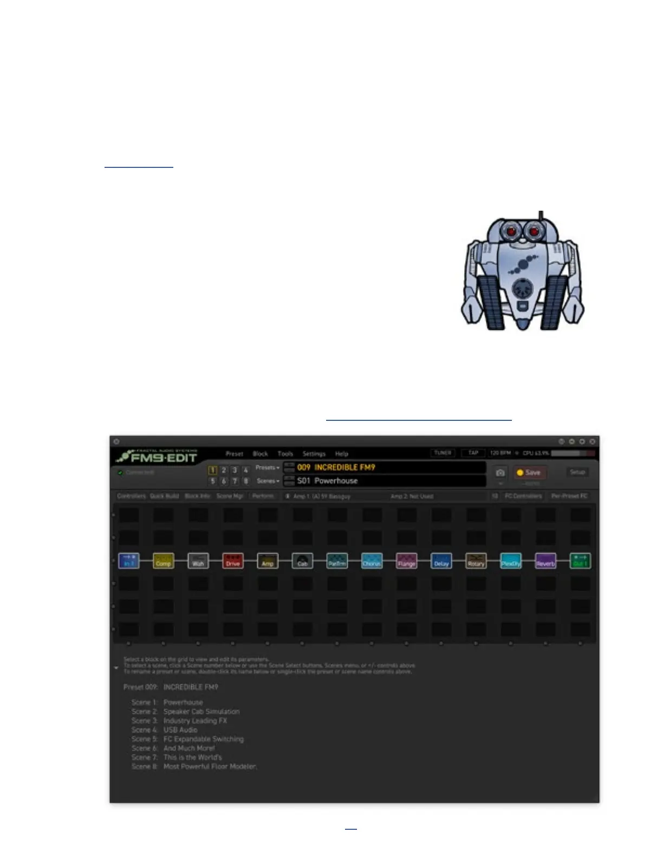Select the PlexDly block
663x858 pixels.
(511, 561)
